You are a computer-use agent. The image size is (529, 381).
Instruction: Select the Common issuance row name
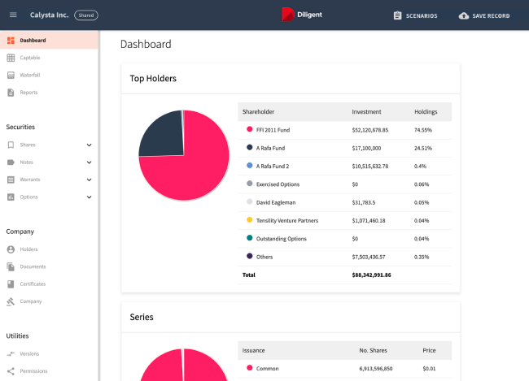pyautogui.click(x=268, y=369)
